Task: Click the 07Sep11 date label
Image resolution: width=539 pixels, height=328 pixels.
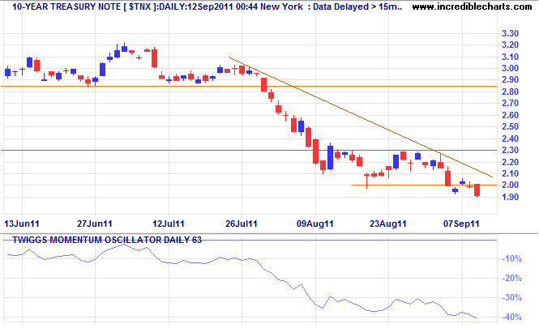Action: (x=461, y=224)
